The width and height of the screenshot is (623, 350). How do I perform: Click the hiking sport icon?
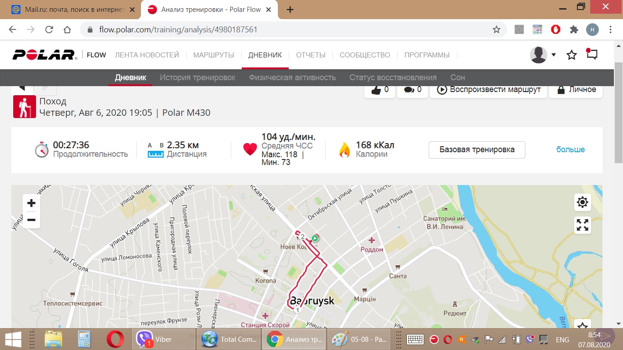(25, 107)
